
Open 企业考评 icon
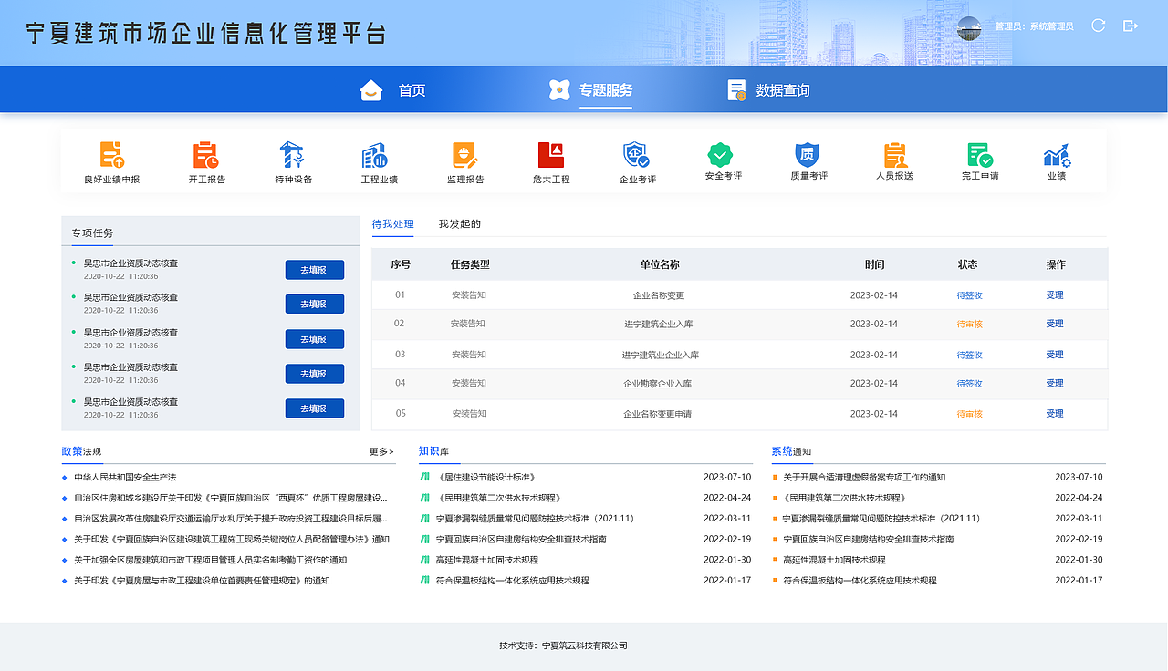[636, 154]
